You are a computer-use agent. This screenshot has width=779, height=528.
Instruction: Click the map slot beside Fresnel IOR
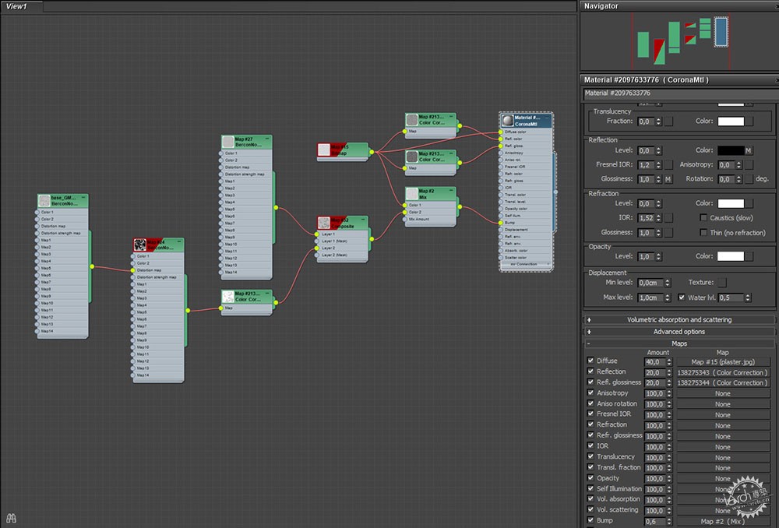[x=668, y=164]
